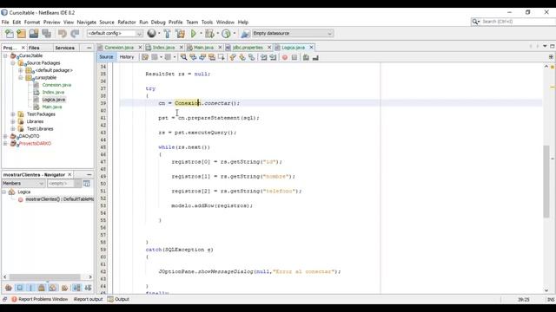
Task: Click the History view button
Action: pos(127,57)
